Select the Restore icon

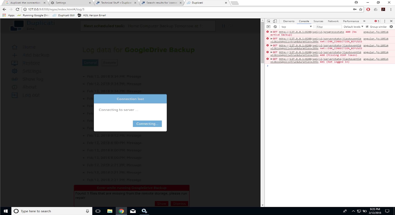[x=15, y=63]
